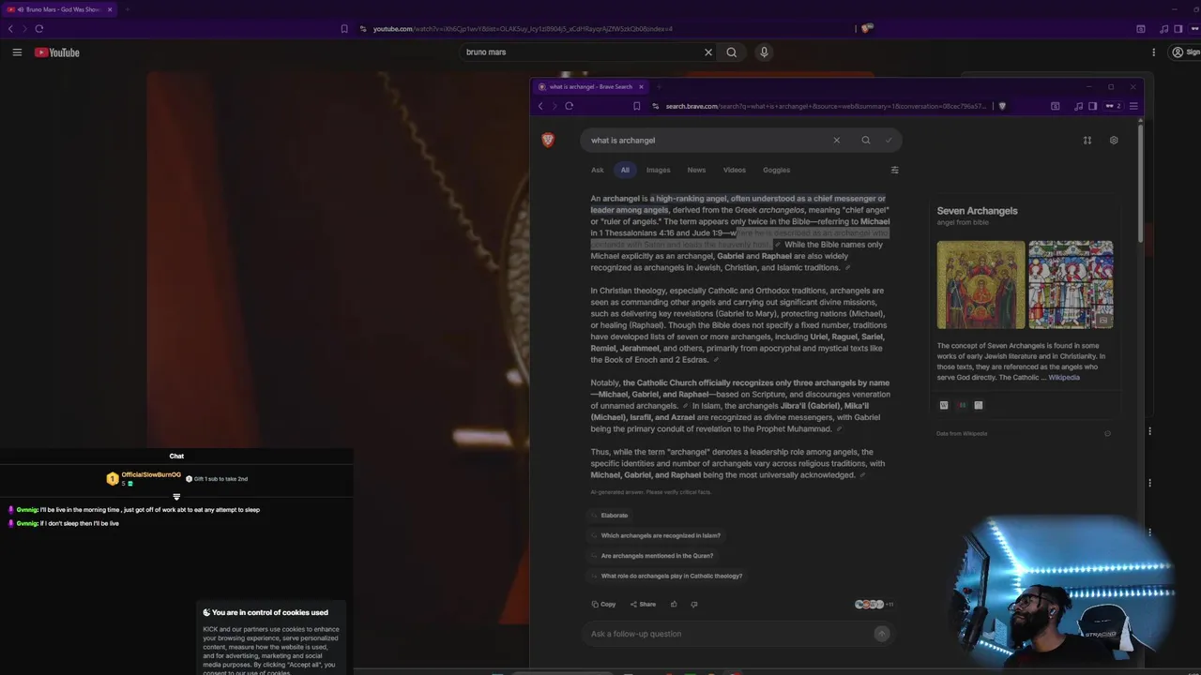The width and height of the screenshot is (1201, 675).
Task: Open Brave playlist music note icon
Action: (1078, 106)
